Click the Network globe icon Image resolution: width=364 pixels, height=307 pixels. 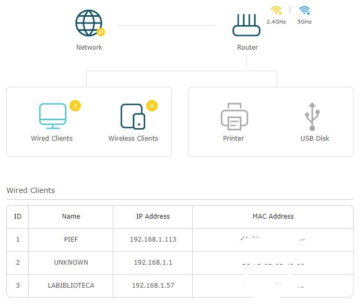click(89, 23)
